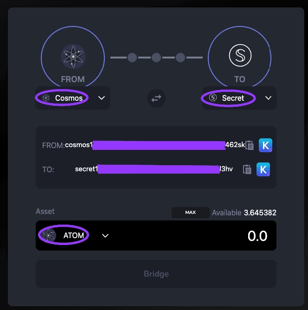Screen dimensions: 308x310
Task: Select the Cosmos source chain label
Action: coord(69,98)
